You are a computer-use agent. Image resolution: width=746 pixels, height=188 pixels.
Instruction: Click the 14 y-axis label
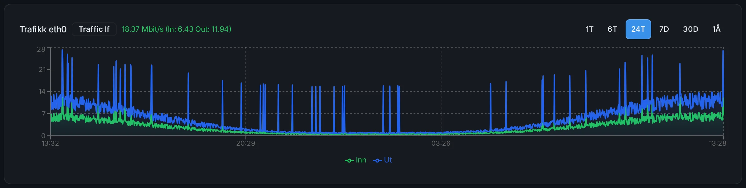tap(42, 92)
